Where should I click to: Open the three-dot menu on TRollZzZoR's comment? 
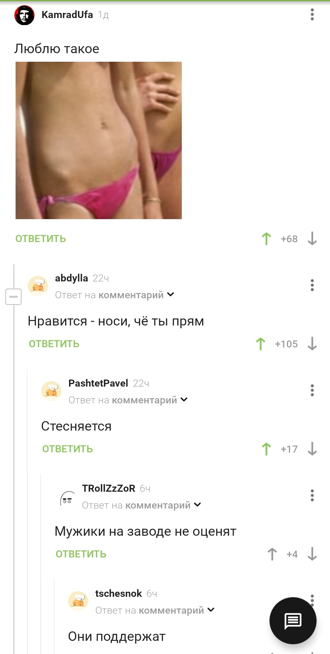pyautogui.click(x=312, y=495)
